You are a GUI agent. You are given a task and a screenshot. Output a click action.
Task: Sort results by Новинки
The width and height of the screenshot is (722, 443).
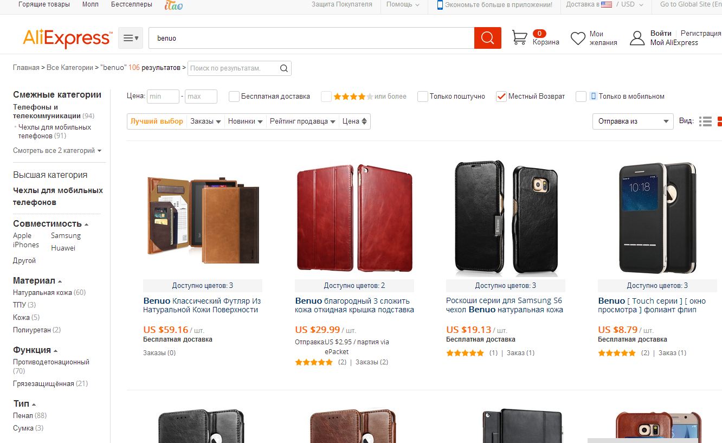245,121
